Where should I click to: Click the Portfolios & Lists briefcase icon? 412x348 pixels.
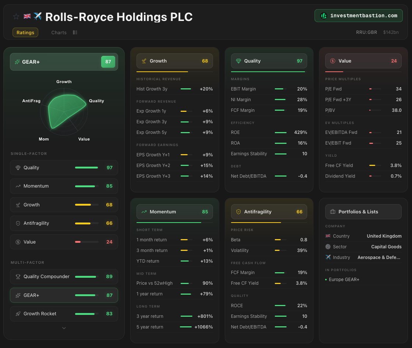click(x=333, y=212)
